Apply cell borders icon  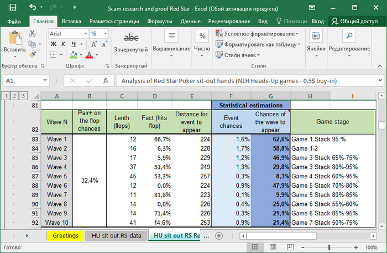[53, 54]
